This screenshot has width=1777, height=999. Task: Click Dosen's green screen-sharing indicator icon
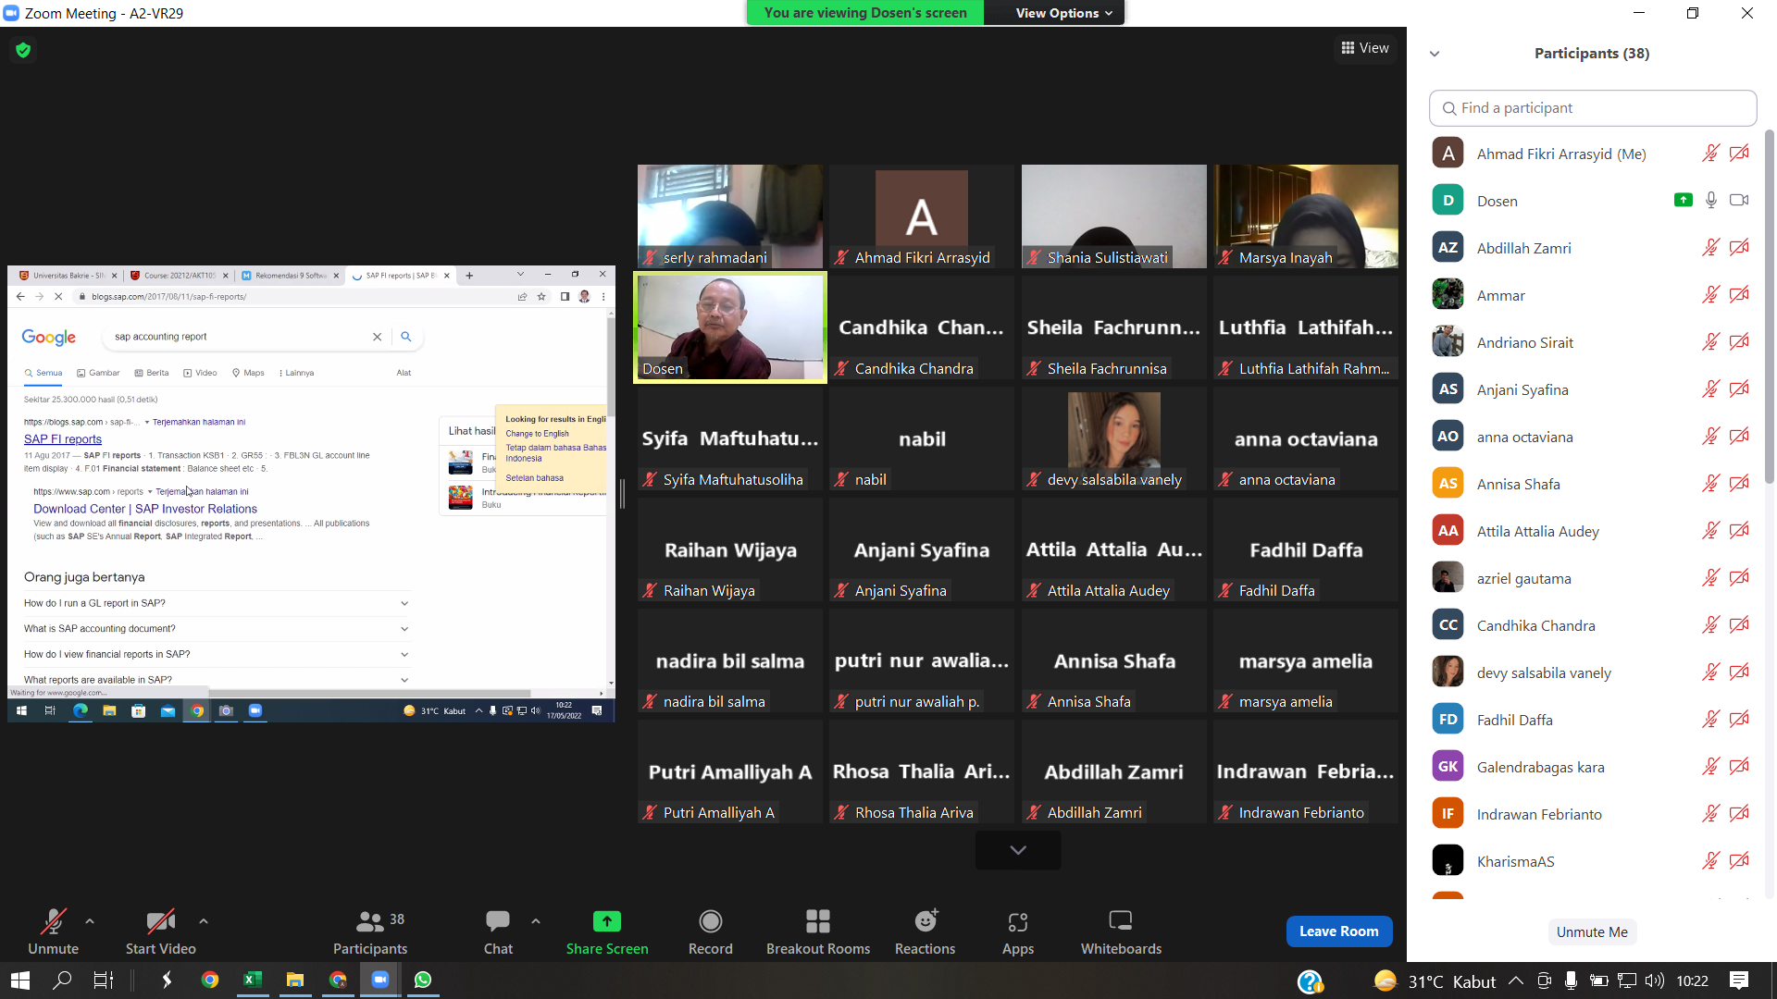tap(1684, 200)
